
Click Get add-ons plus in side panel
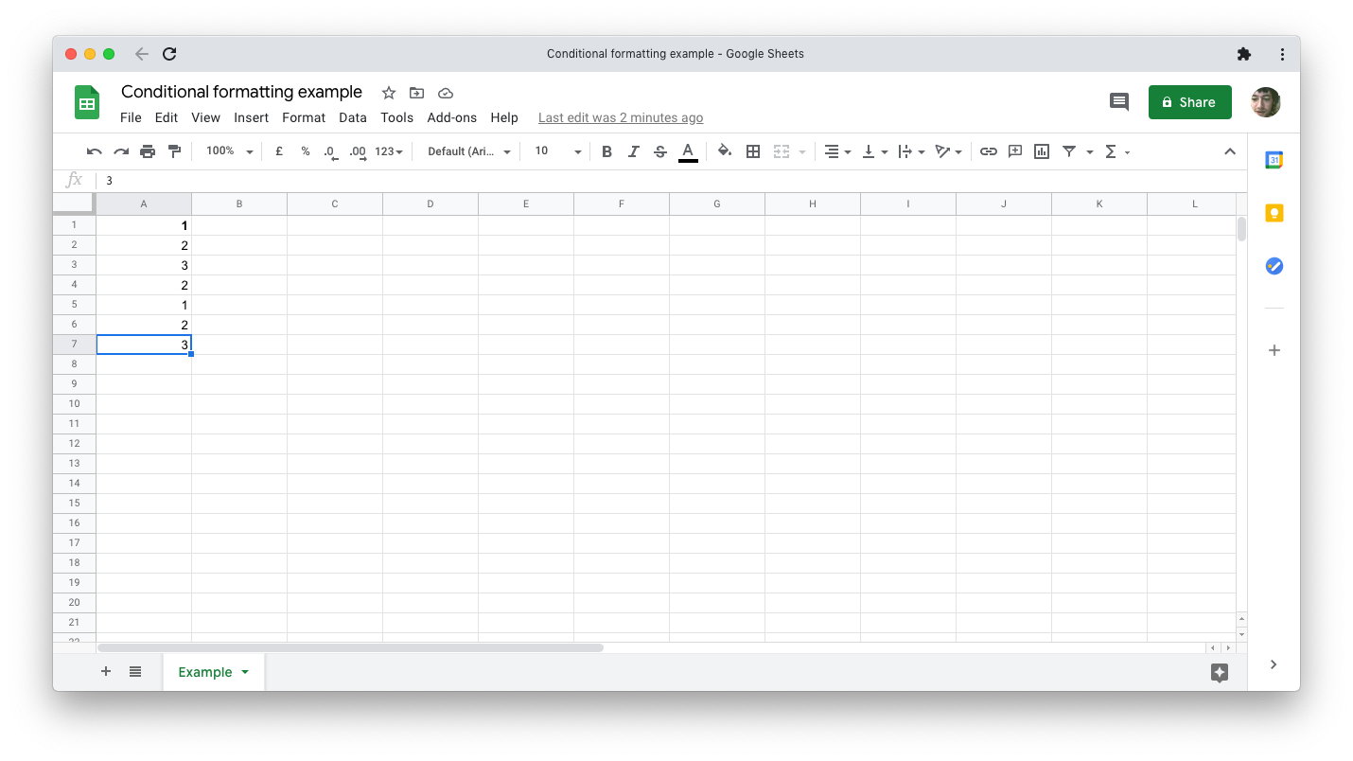(x=1274, y=350)
